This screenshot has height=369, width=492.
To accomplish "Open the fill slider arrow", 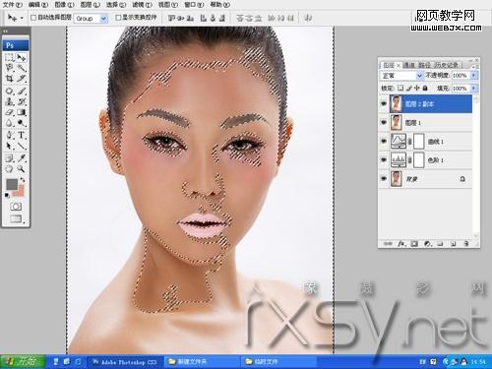I will click(473, 89).
